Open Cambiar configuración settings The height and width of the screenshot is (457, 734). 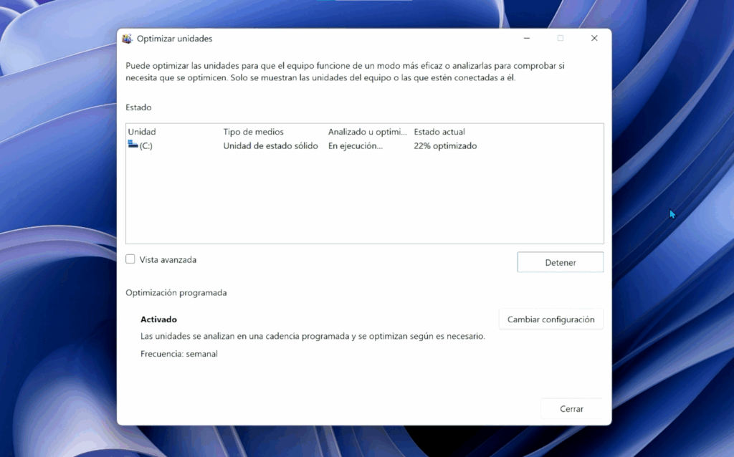(550, 319)
